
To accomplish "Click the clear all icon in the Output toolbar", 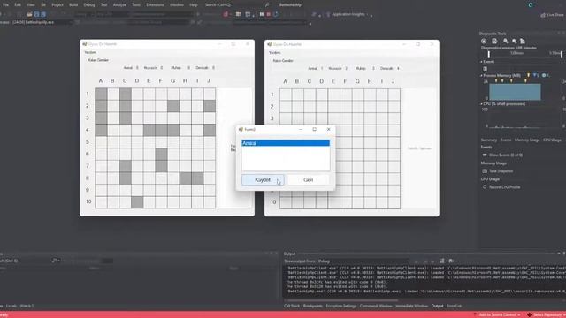I will [x=442, y=261].
